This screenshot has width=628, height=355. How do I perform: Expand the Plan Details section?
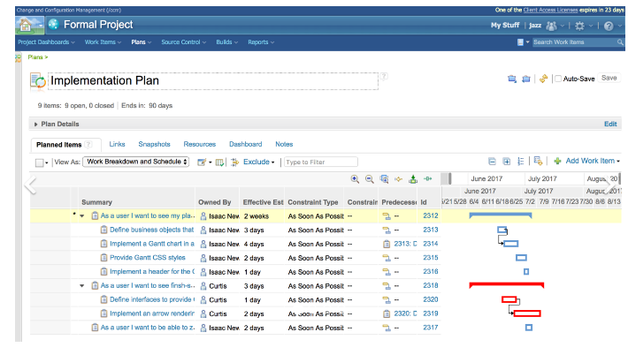36,125
